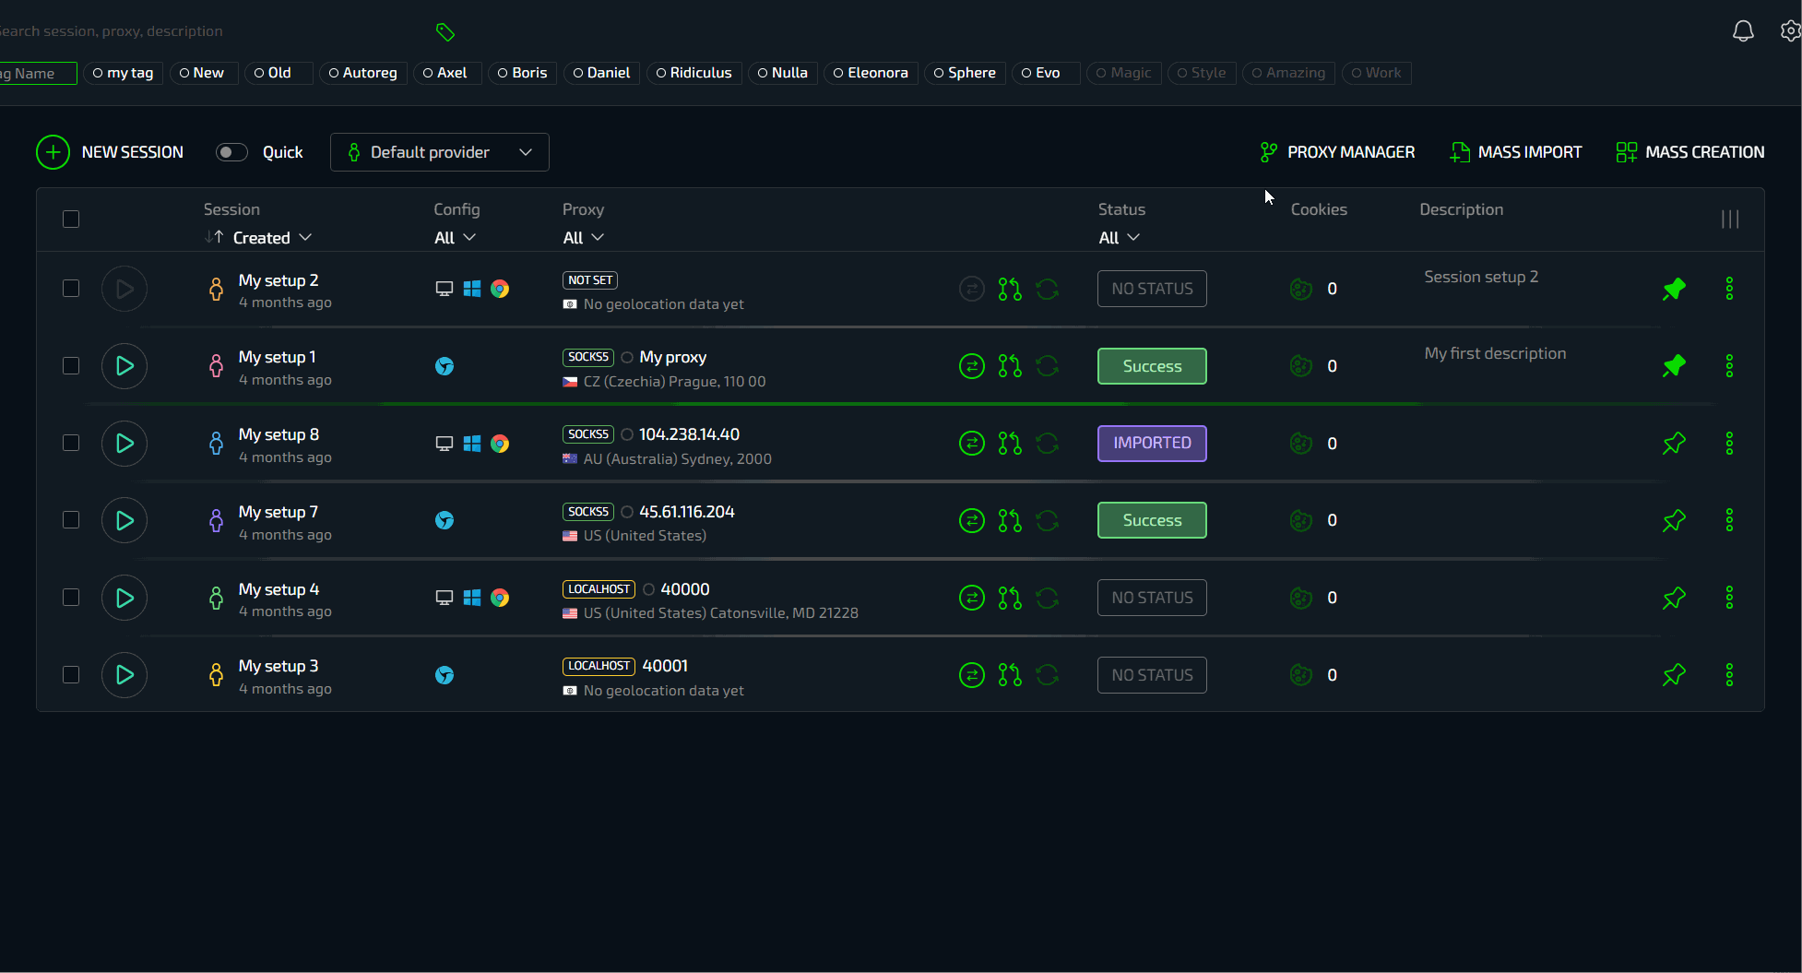Click the pin icon for My setup 8
This screenshot has width=1802, height=973.
click(x=1674, y=444)
